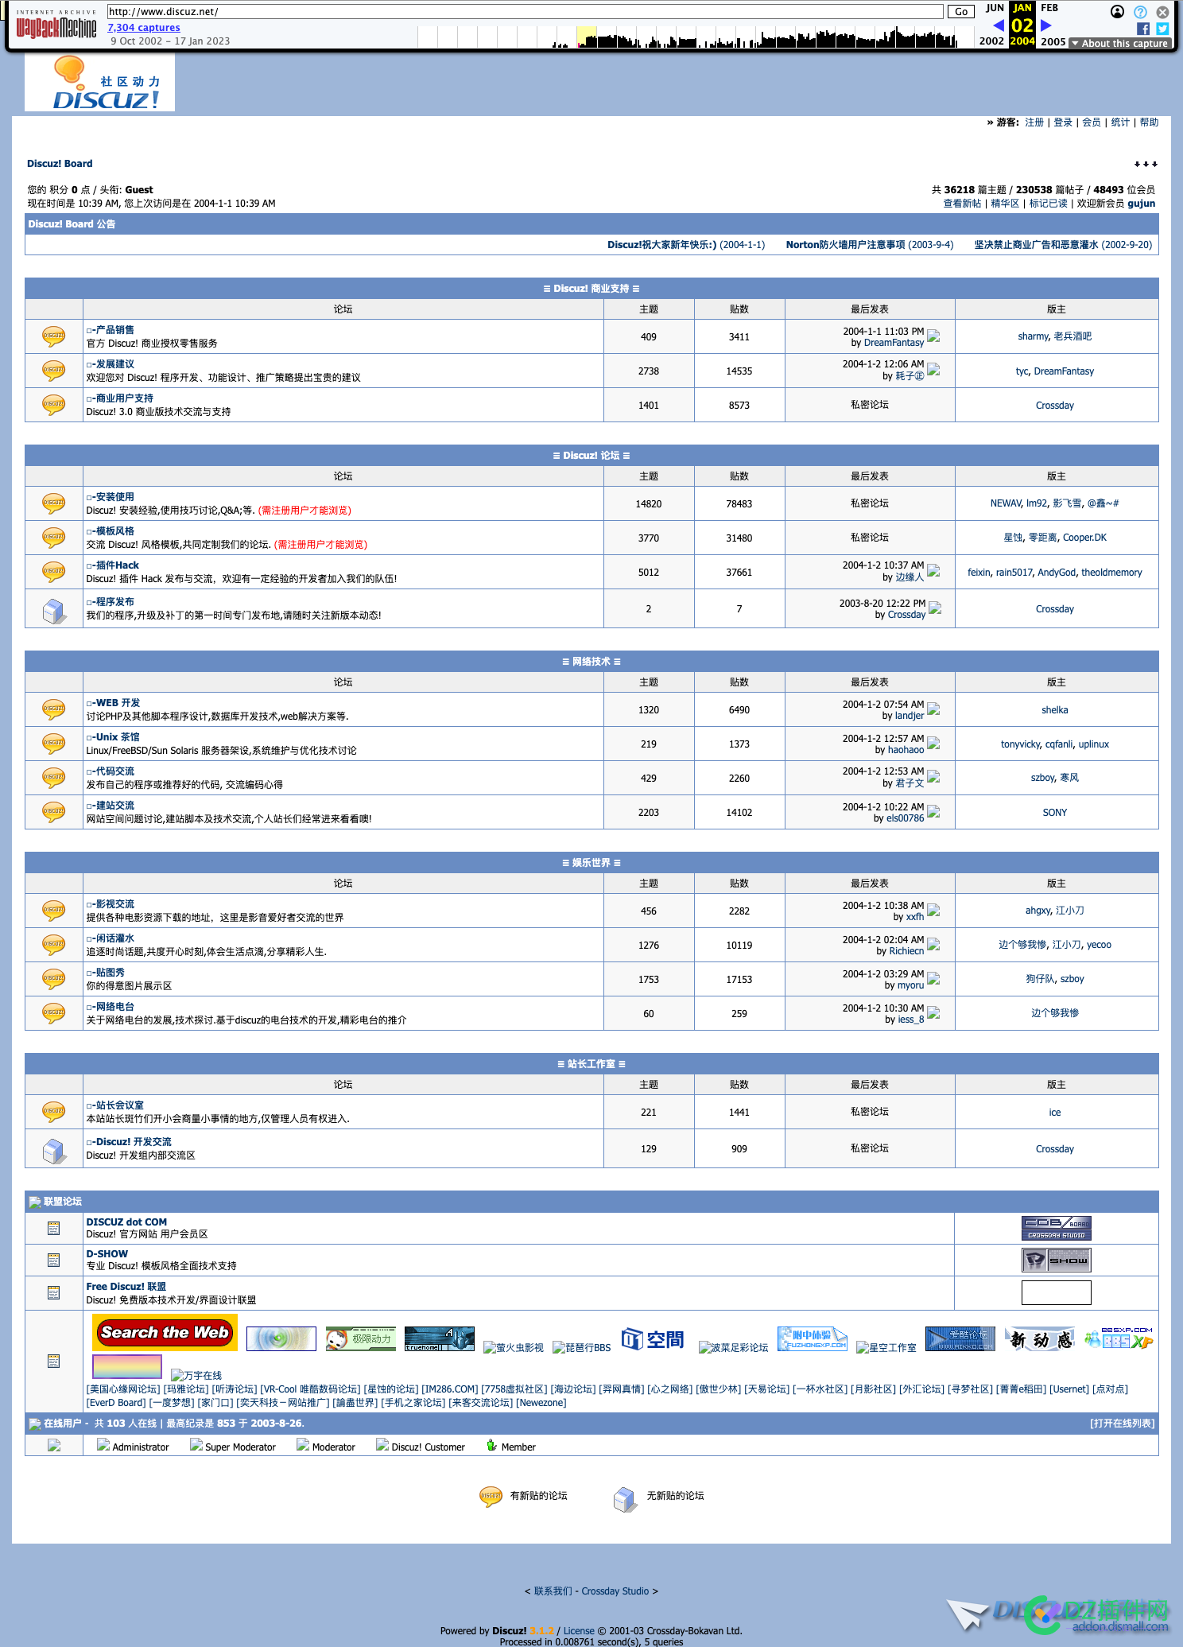Click the forum icon beside Unix 茶馆
The image size is (1183, 1647).
(54, 744)
